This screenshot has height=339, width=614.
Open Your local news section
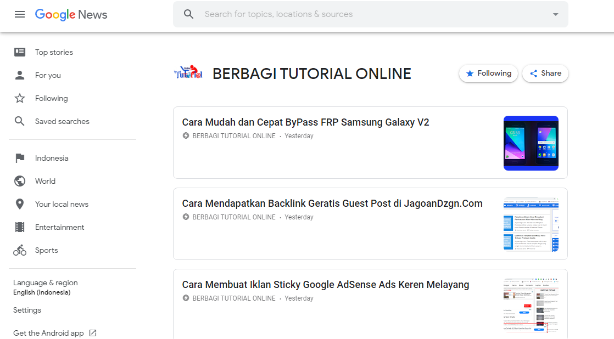62,204
